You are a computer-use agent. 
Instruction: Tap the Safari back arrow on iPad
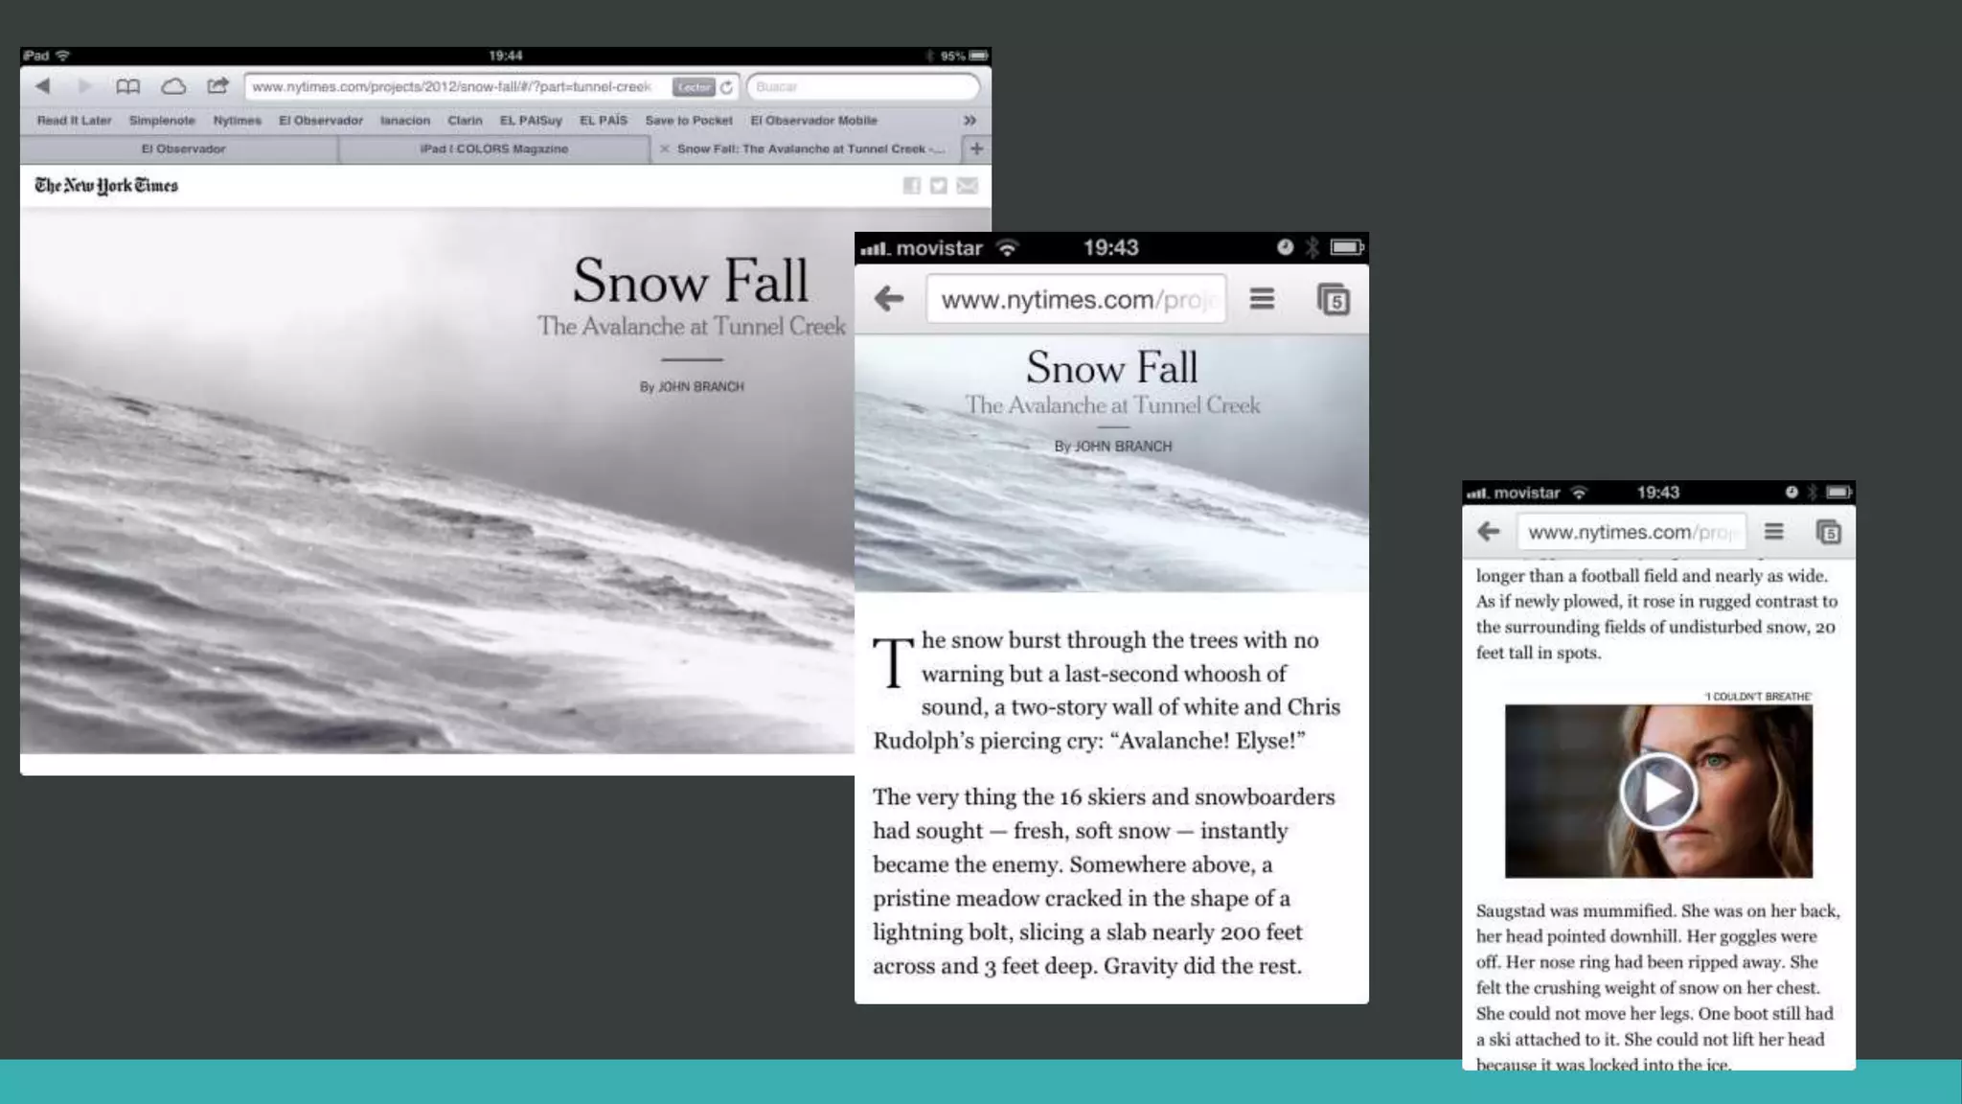click(x=43, y=86)
